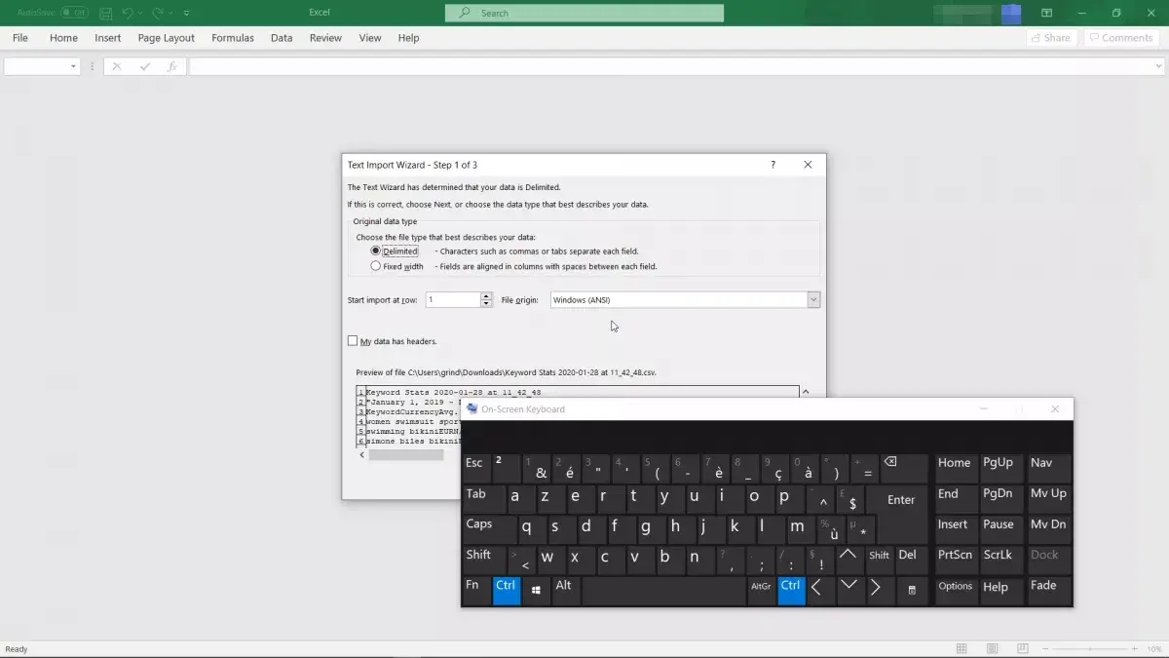This screenshot has width=1169, height=658.
Task: Click the formula bar Cancel X icon
Action: pos(116,66)
